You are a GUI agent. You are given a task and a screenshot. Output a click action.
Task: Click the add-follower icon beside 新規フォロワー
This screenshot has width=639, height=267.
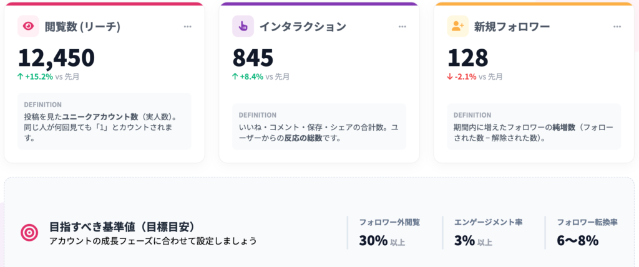click(x=457, y=26)
